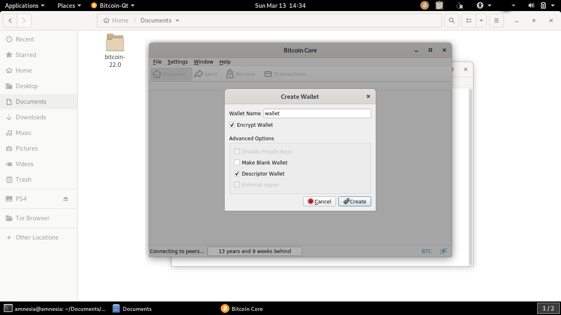Viewport: 561px width, 315px height.
Task: Click the Wallet Name input field
Action: [317, 113]
